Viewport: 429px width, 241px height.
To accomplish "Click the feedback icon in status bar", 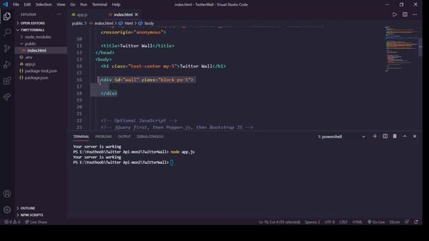I will (407, 222).
